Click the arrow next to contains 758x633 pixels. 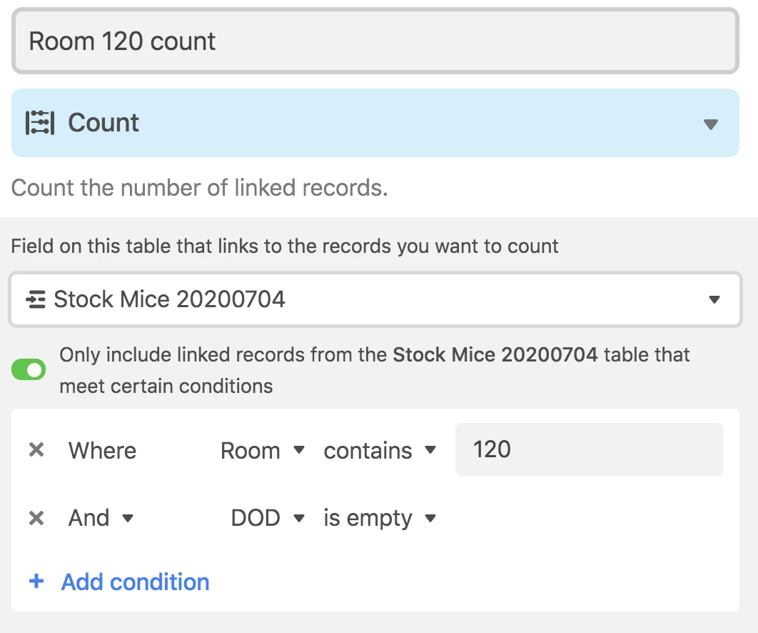tap(430, 450)
